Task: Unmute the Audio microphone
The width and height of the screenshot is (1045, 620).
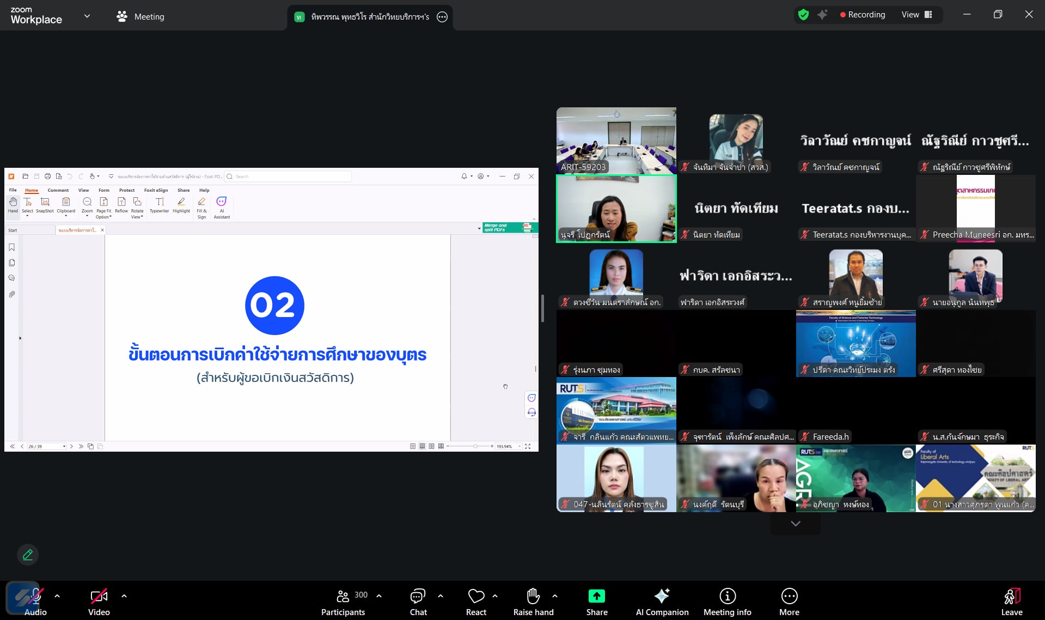Action: click(35, 601)
